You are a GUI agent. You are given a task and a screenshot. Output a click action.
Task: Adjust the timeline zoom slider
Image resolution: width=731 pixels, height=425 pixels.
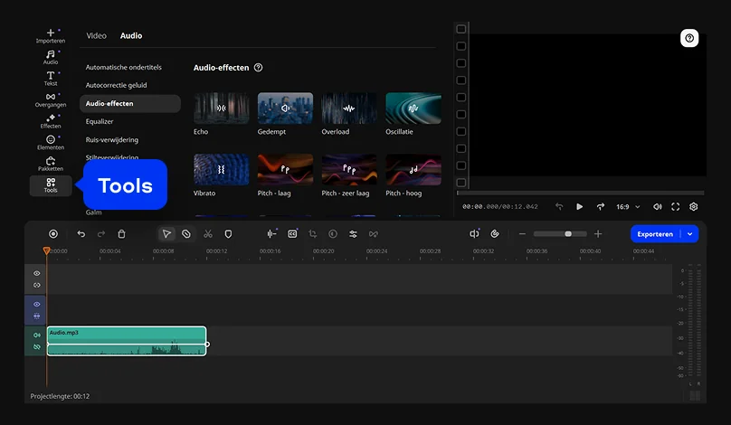(568, 233)
